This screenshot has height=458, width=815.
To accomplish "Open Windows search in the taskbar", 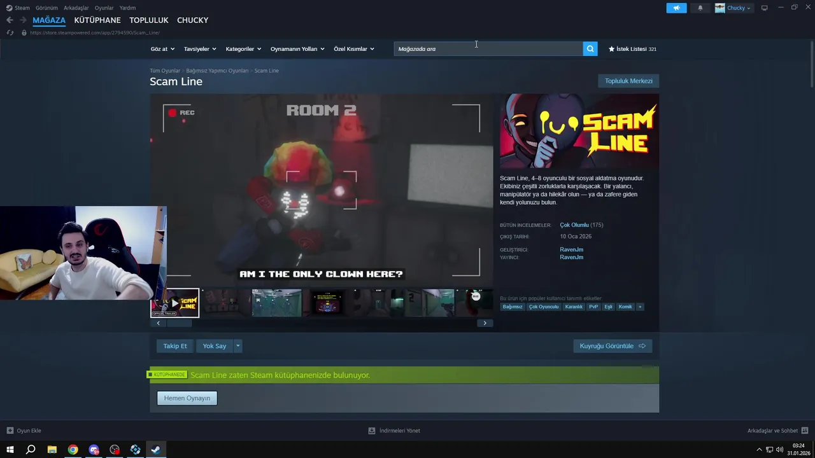I will pos(31,450).
